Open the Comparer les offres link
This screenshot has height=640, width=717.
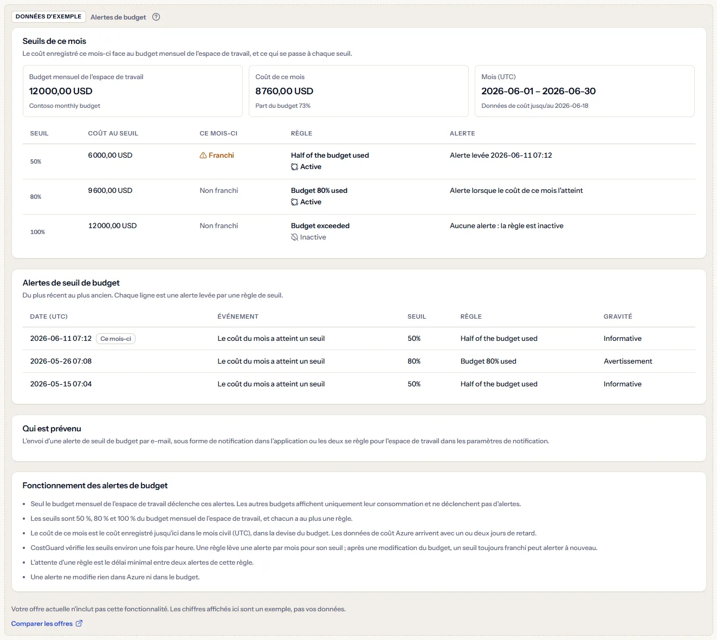click(x=47, y=624)
